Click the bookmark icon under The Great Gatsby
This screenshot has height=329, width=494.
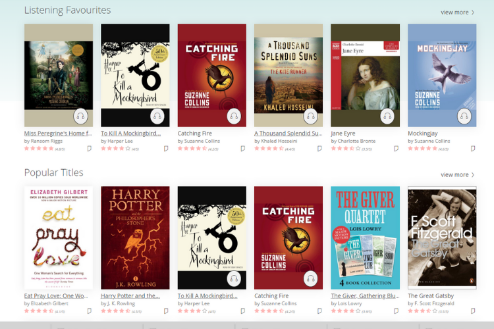(473, 311)
